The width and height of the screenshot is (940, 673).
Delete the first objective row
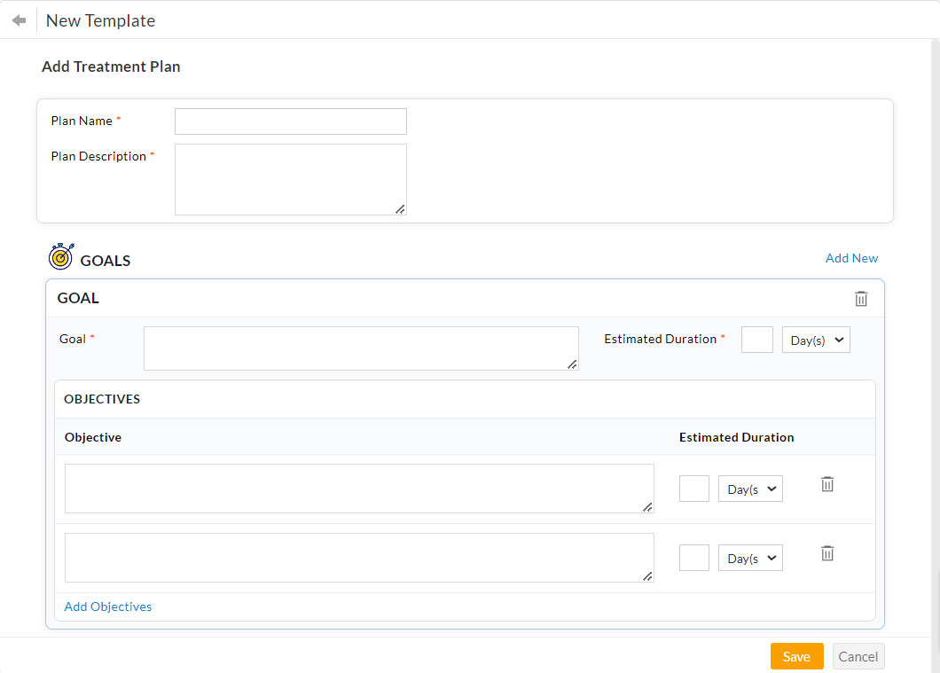827,484
